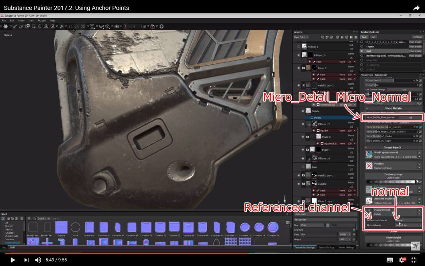The image size is (425, 266).
Task: Click the 3D cube view icon
Action: point(108,26)
